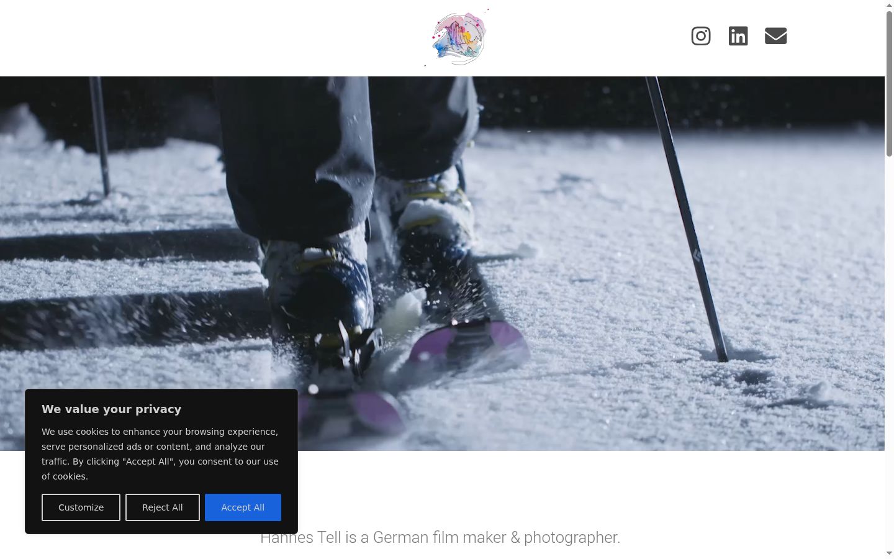Screen dimensions: 894x559
Task: Click the colorful watercolor site logo
Action: click(458, 38)
